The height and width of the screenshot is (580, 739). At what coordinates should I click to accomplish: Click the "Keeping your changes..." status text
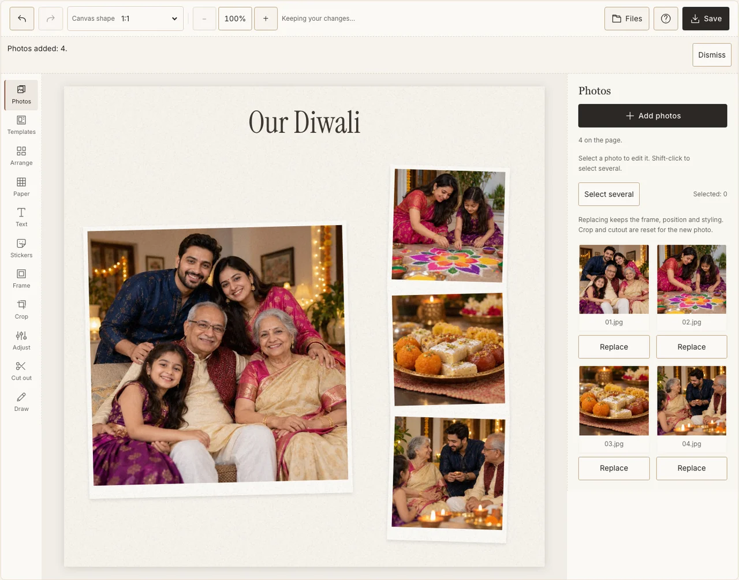tap(319, 18)
